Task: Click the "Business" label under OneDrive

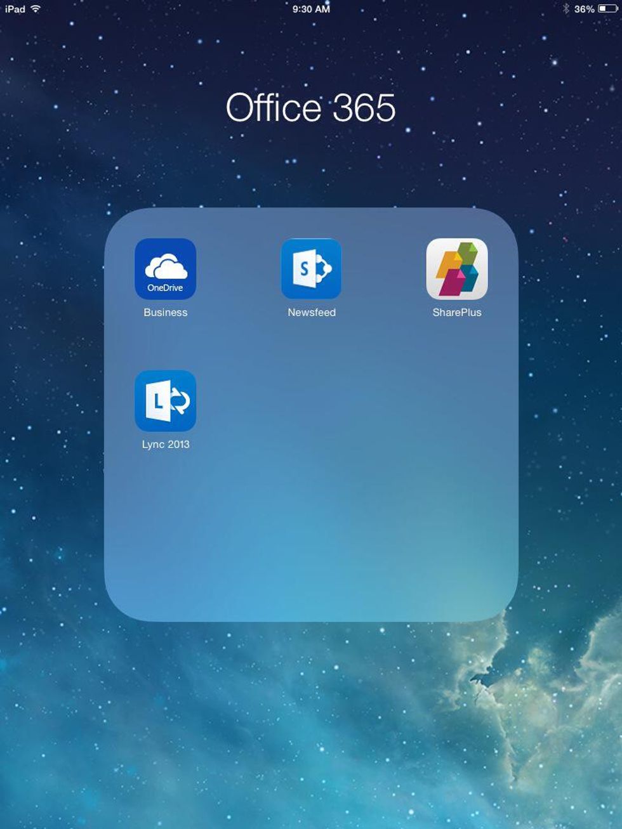Action: (165, 312)
